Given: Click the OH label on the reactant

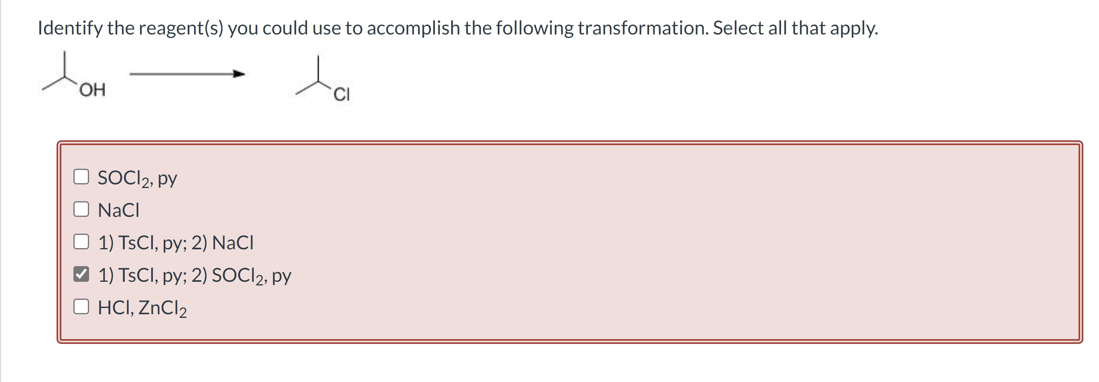Looking at the screenshot, I should (93, 90).
